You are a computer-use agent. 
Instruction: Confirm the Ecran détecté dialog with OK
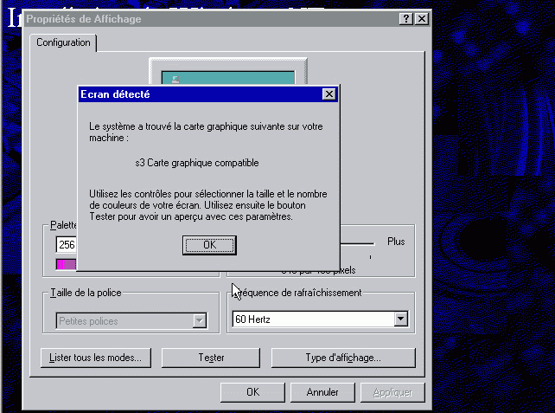point(209,245)
